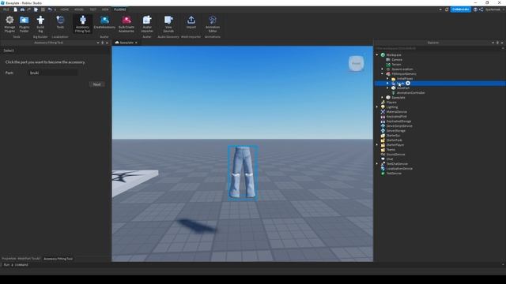Viewport: 506px width, 284px height.
Task: Expand the Baseplate node in Explorer
Action: tap(383, 98)
